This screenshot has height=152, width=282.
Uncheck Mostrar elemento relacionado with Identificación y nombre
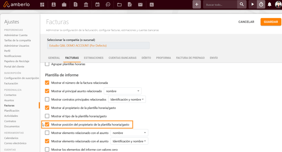[x=47, y=141]
